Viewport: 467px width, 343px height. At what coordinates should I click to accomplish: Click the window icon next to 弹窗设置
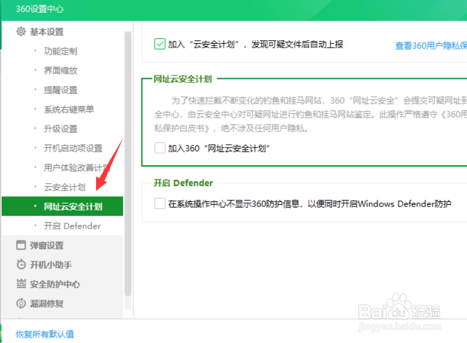(21, 245)
